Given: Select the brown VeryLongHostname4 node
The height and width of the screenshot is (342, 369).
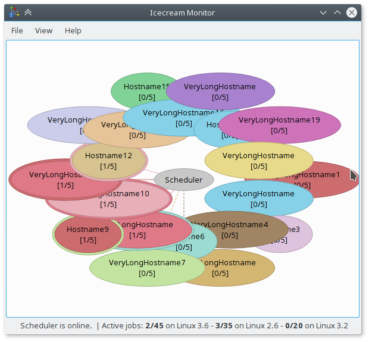Looking at the screenshot, I should click(235, 230).
